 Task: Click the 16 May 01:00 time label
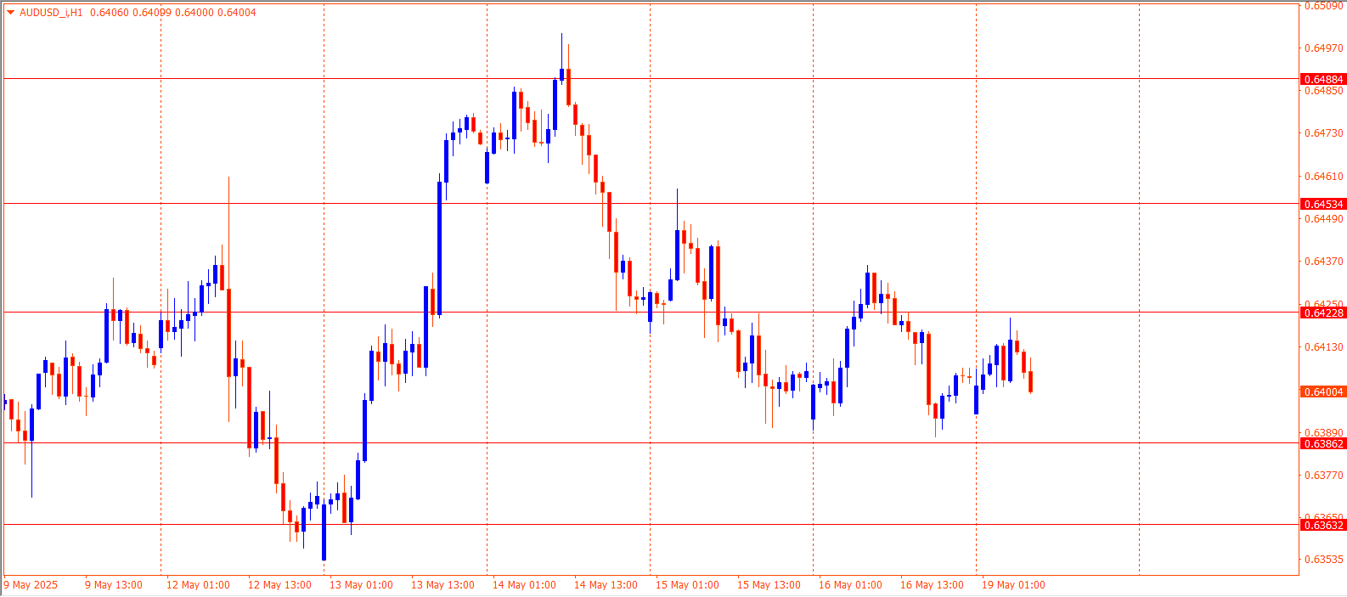pos(850,585)
